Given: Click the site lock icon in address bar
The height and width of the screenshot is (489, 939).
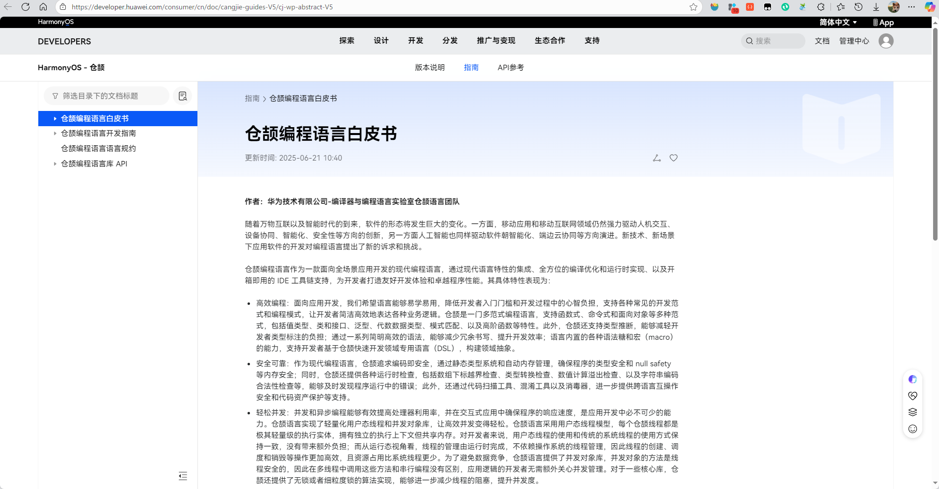Looking at the screenshot, I should (63, 7).
